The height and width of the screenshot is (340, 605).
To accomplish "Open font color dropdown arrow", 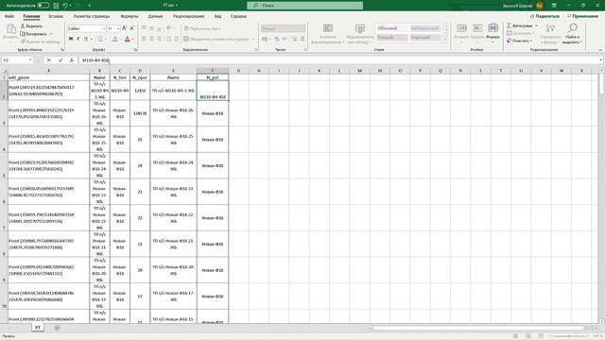I will pos(132,39).
